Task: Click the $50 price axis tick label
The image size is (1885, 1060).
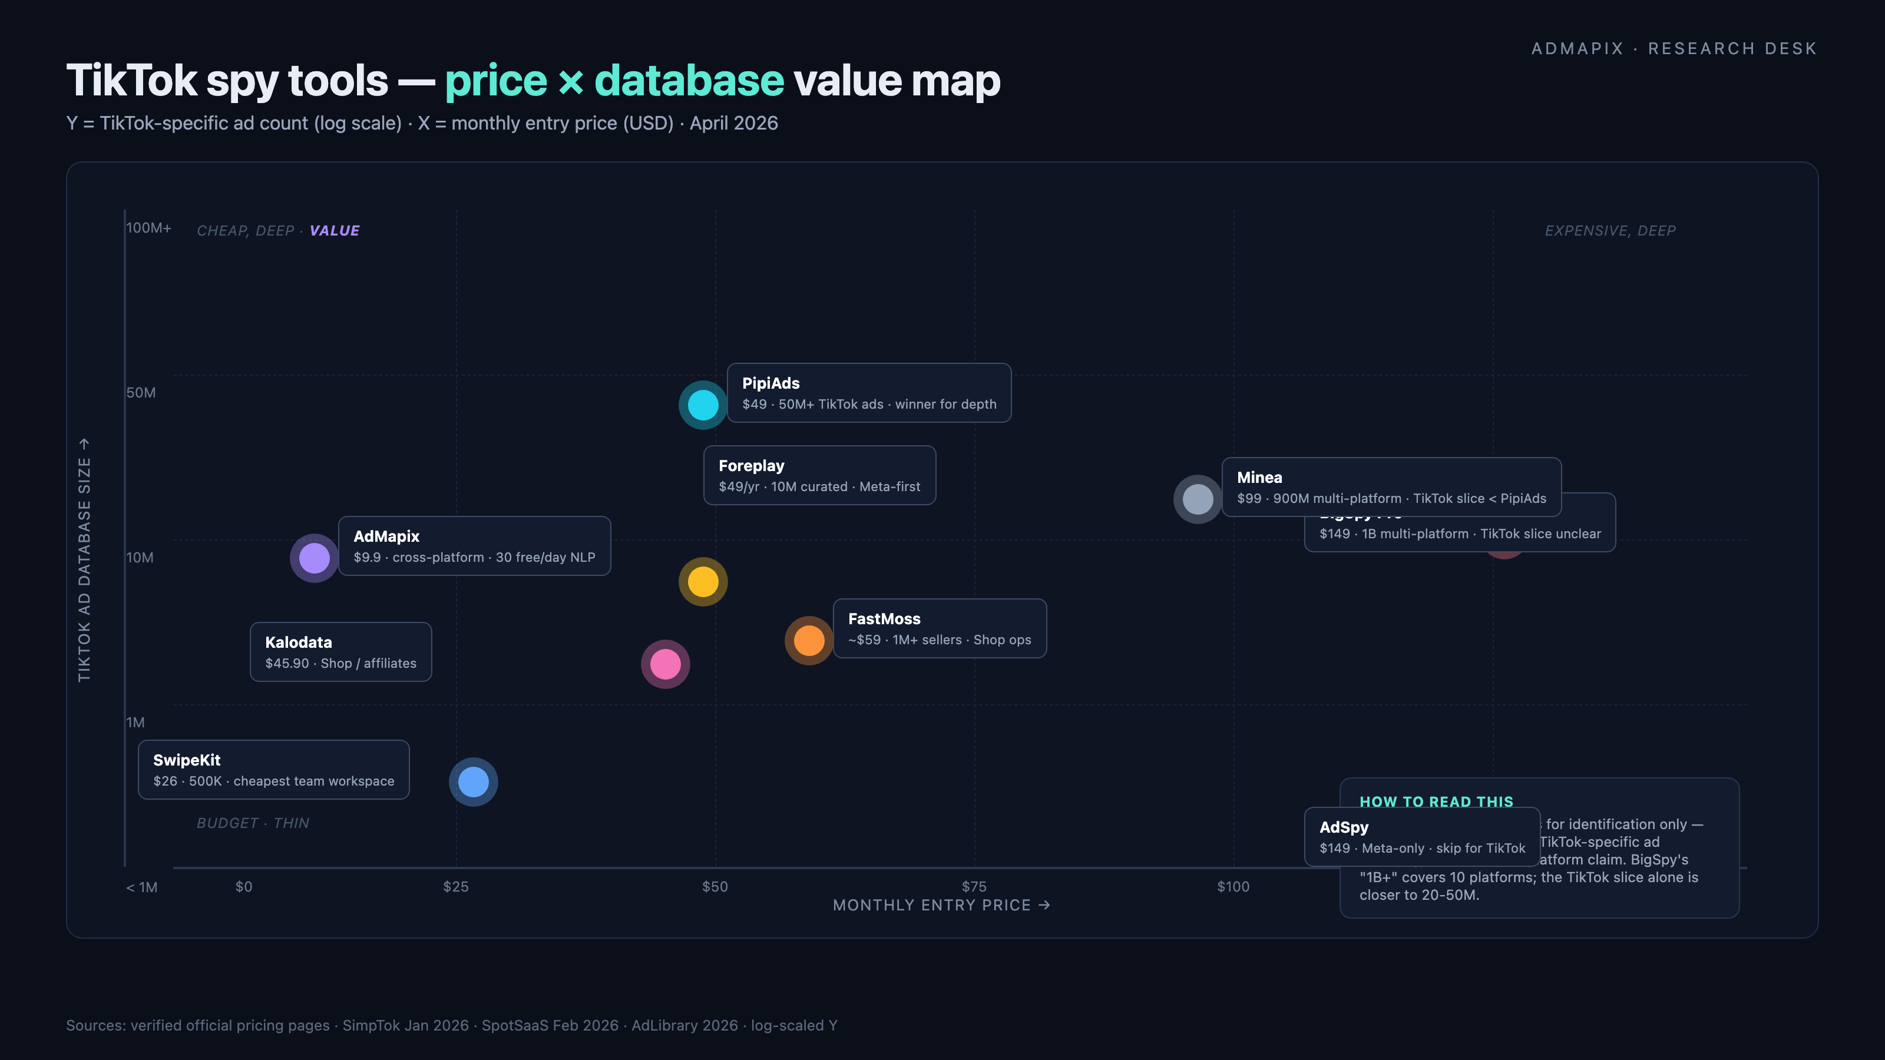Action: pos(714,887)
